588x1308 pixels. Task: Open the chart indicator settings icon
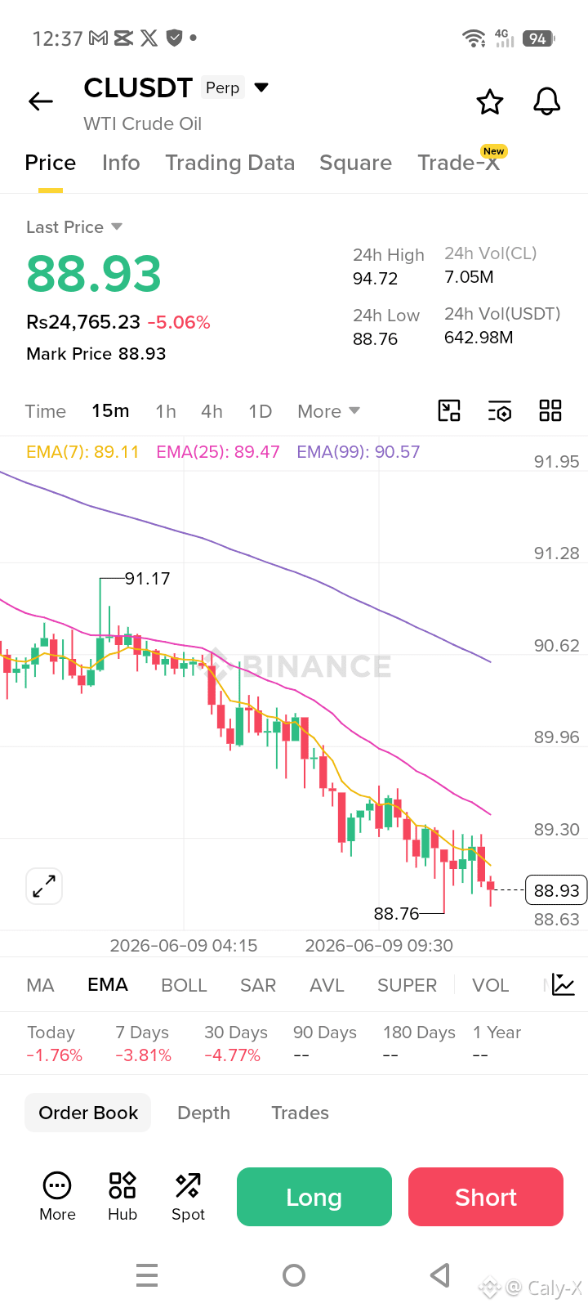pyautogui.click(x=500, y=411)
